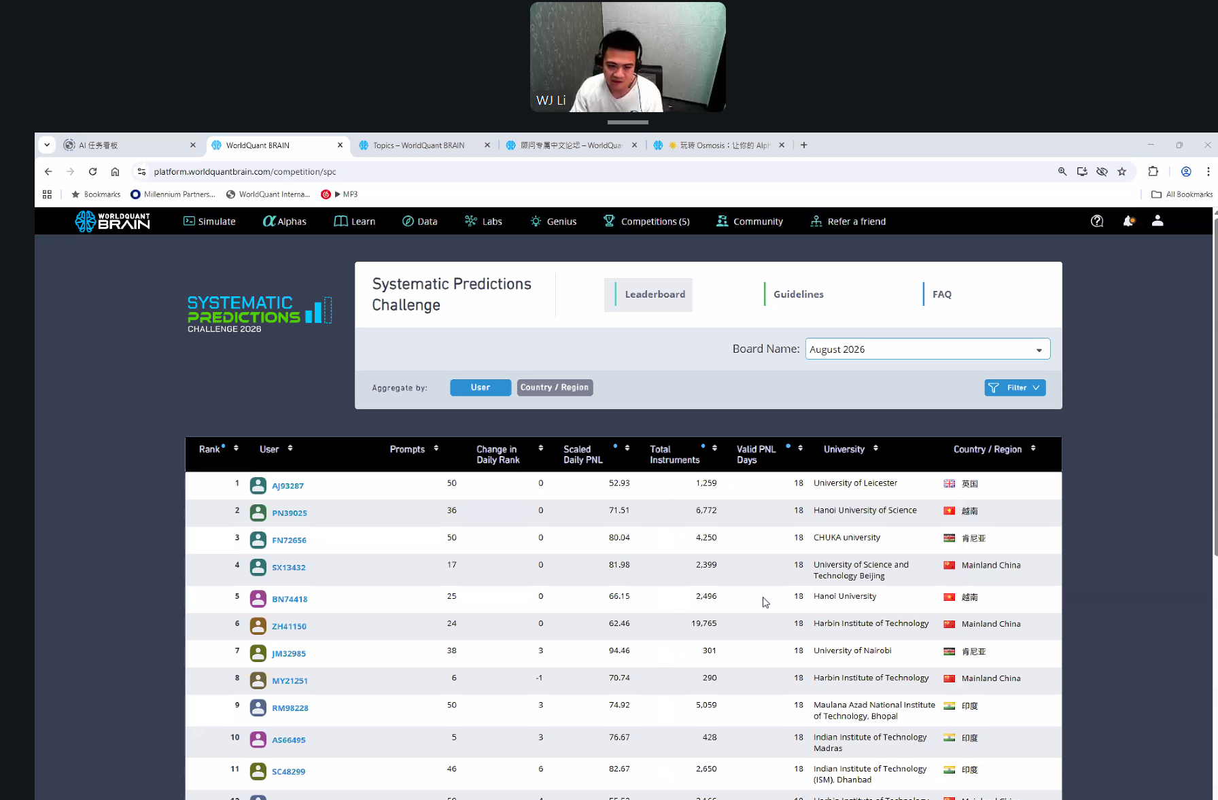Click the site info icon in address bar
This screenshot has width=1218, height=800.
141,171
